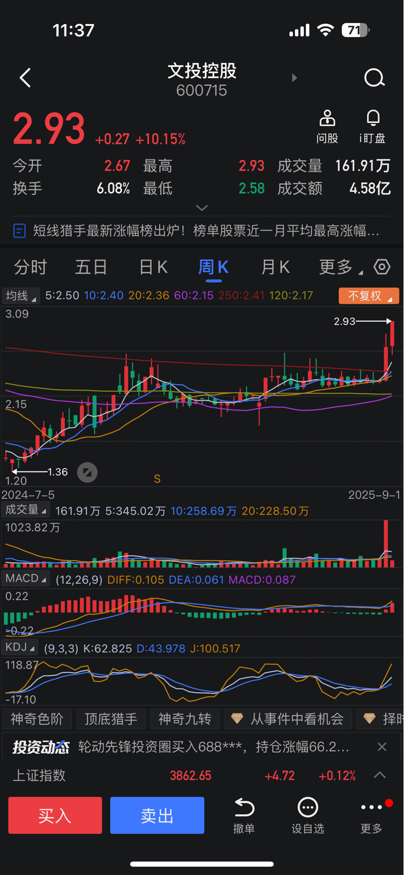Screen dimensions: 404x875
Task: Go to next stock via triangle arrow
Action: pyautogui.click(x=294, y=78)
